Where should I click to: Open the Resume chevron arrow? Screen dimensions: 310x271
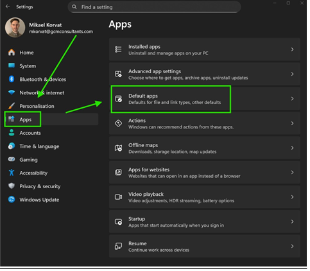click(292, 247)
